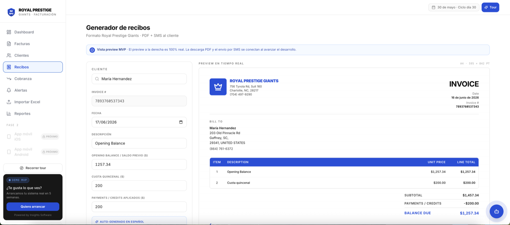Click the Dashboard grid icon in sidebar
Viewport: 510px width, 225px height.
click(9, 32)
